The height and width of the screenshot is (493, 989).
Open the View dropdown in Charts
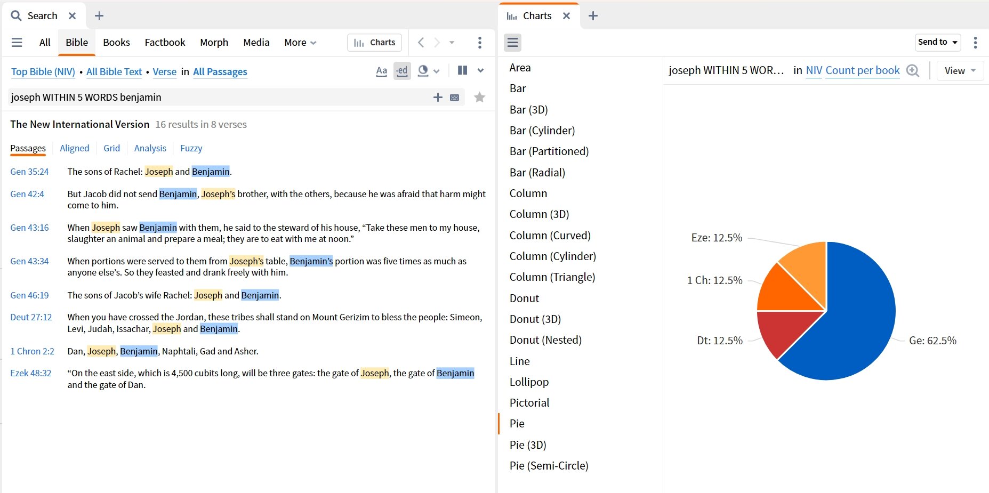point(960,70)
